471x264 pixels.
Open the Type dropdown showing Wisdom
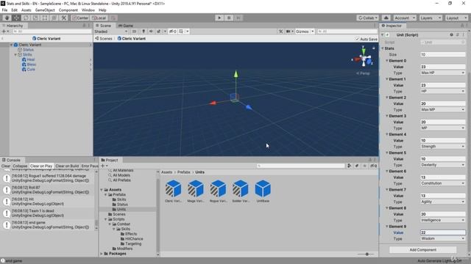tap(443, 239)
